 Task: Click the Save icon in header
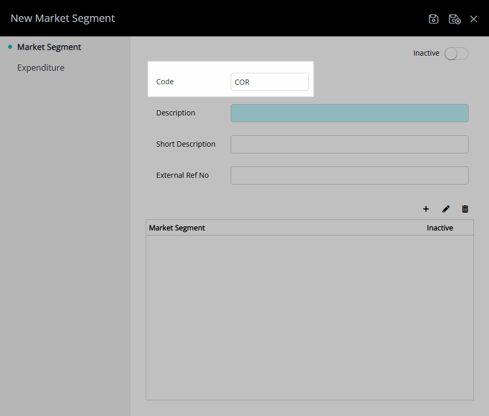pos(433,19)
